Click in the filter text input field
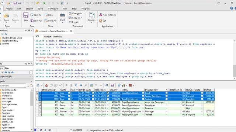 coord(13,85)
